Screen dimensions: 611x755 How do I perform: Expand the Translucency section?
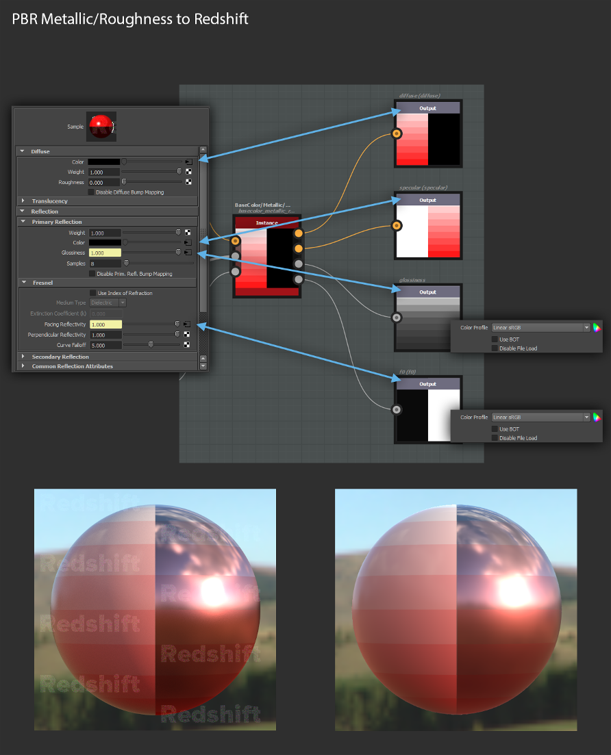click(x=23, y=201)
